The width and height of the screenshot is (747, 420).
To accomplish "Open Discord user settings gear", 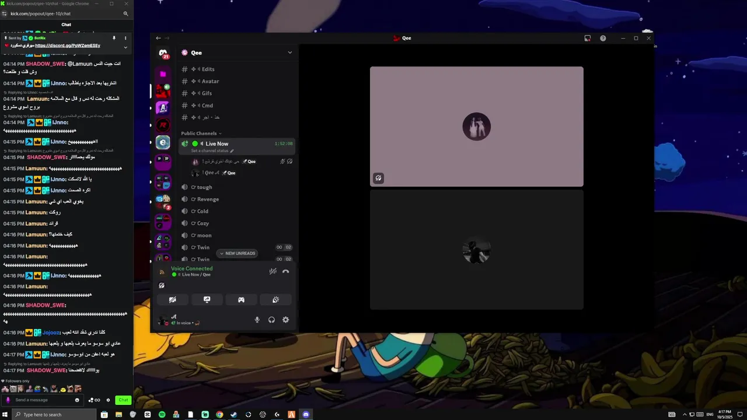I will pyautogui.click(x=285, y=320).
